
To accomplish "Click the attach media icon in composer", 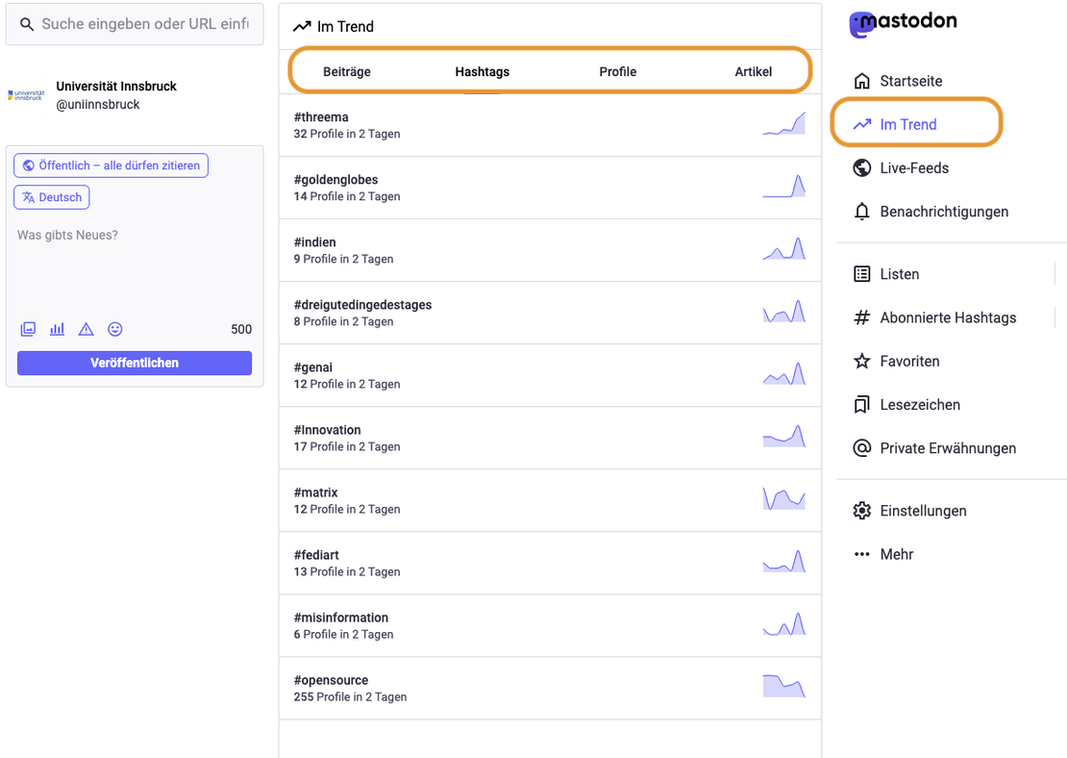I will tap(28, 329).
